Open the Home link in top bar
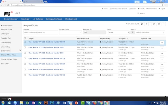This screenshot has width=168, height=105. pyautogui.click(x=105, y=9)
